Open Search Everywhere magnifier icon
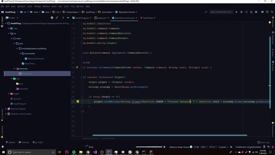Image resolution: width=275 pixels, height=155 pixels. coord(272,12)
